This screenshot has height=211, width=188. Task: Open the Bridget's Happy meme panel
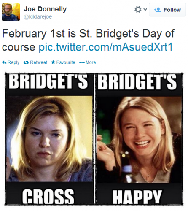[139, 138]
